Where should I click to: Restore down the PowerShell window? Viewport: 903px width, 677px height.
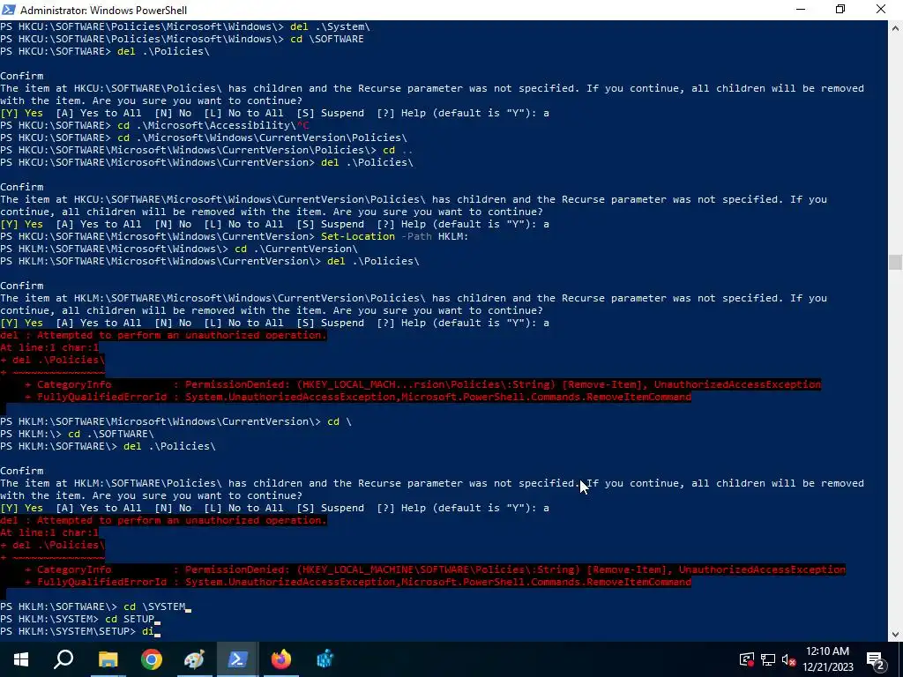[840, 10]
